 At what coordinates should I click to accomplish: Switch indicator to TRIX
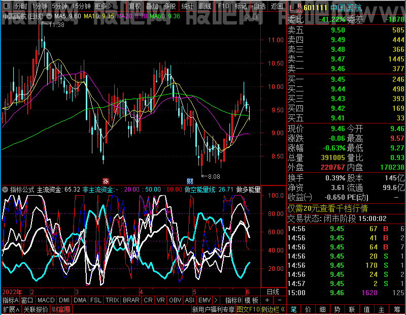point(112,300)
